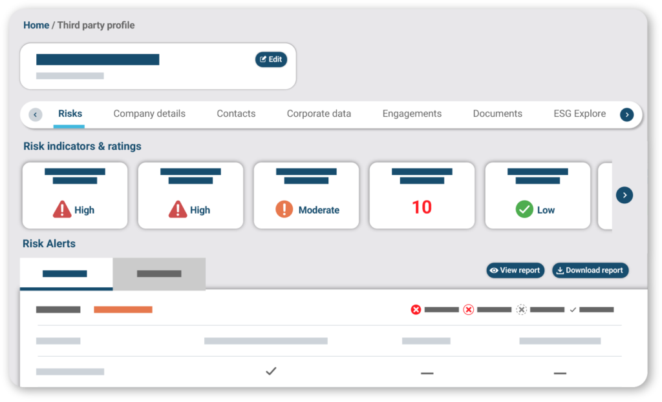Go to Home via breadcrumb link
The width and height of the screenshot is (662, 402).
point(36,25)
